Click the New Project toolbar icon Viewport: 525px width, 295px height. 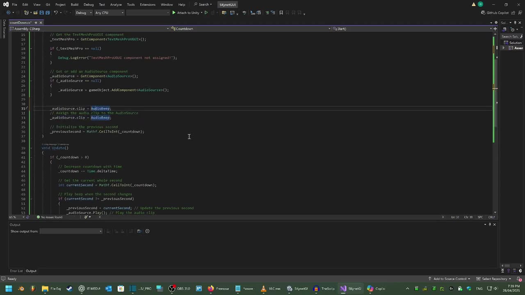[26, 13]
